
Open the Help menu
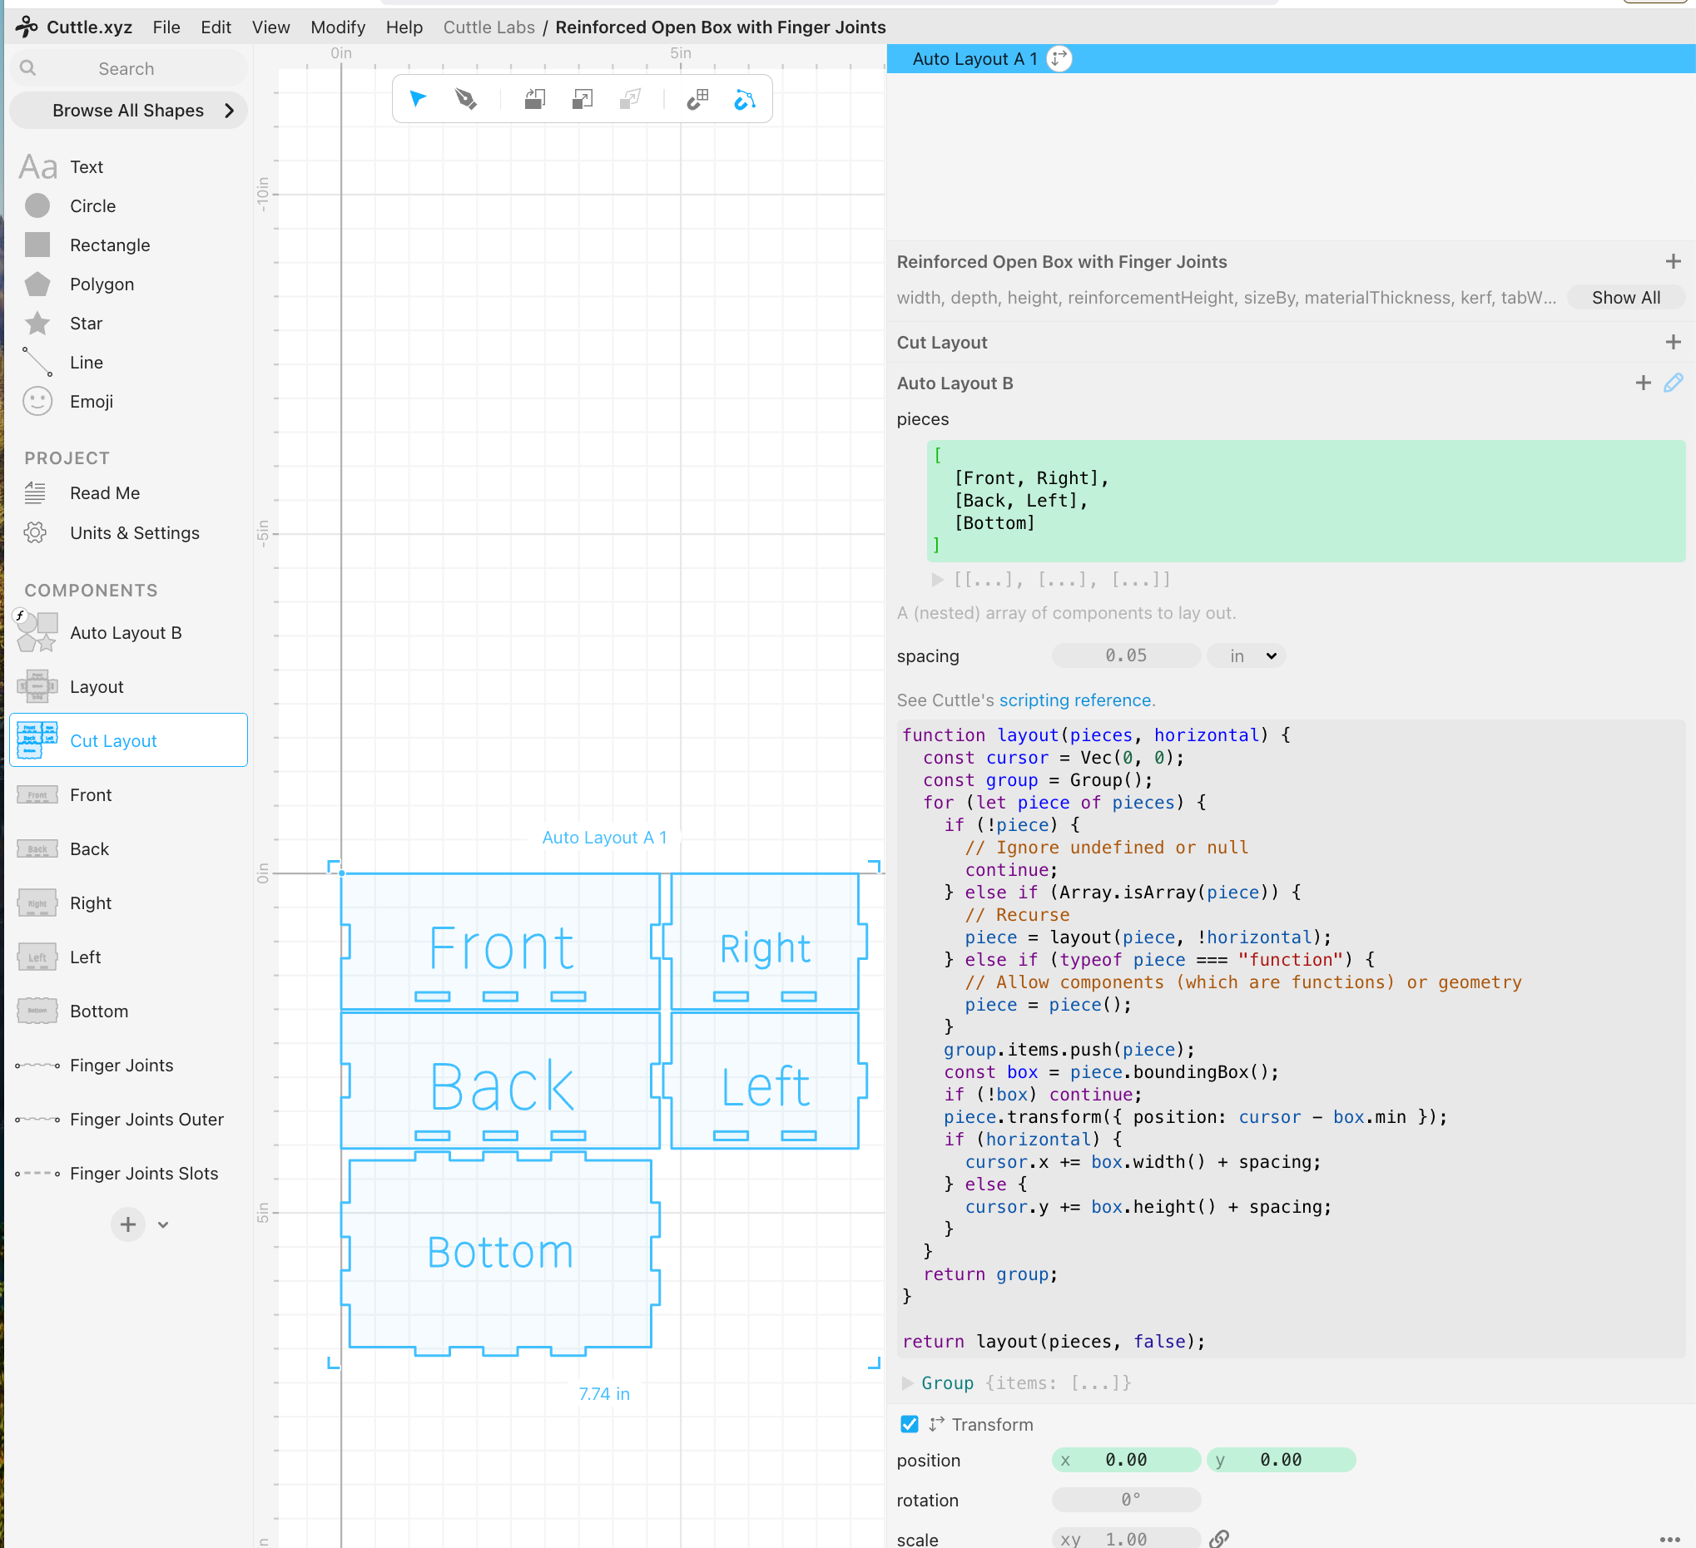coord(404,27)
